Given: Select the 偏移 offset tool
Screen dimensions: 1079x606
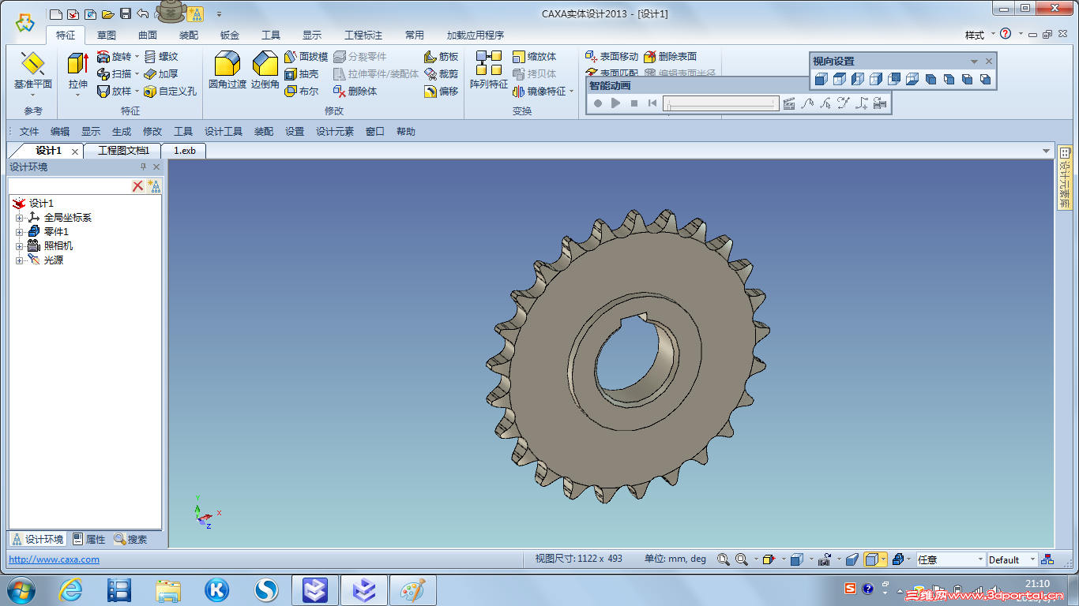Looking at the screenshot, I should [x=441, y=92].
